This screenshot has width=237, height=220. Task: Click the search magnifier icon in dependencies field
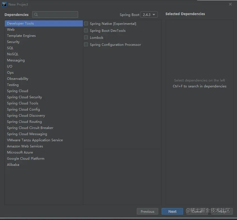pos(36,15)
